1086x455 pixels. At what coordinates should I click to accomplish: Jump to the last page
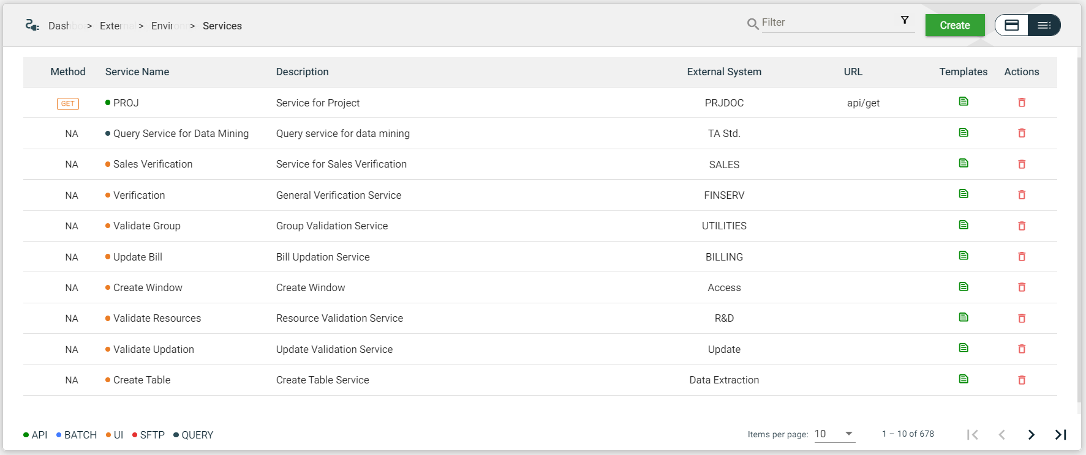[1060, 434]
